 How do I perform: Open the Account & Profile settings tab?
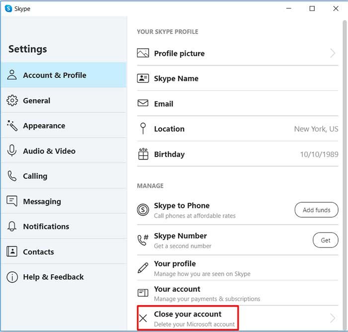(64, 75)
